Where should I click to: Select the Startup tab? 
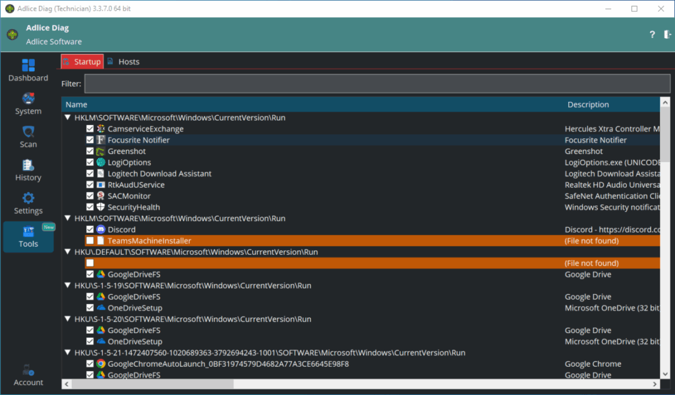[x=82, y=62]
